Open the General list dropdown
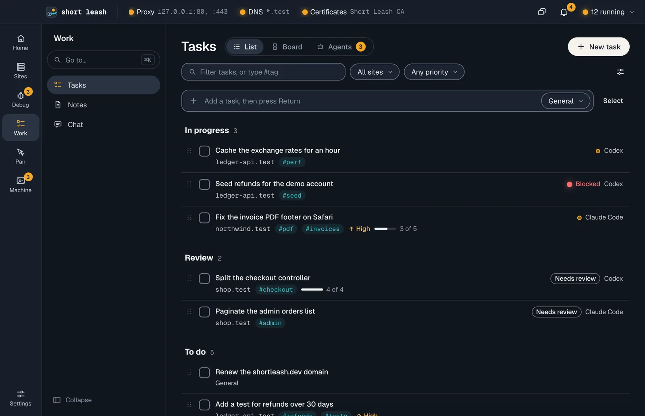 (x=566, y=101)
